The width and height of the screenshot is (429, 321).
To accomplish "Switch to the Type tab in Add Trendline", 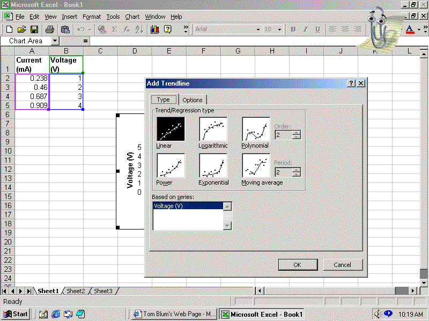I will pyautogui.click(x=164, y=100).
